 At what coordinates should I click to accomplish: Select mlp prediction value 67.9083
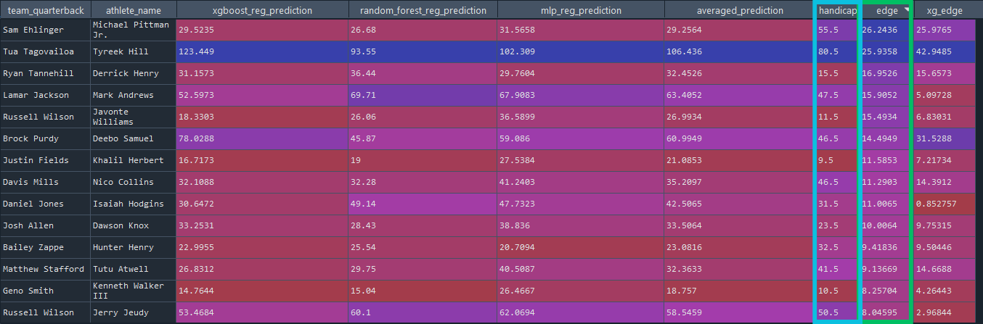(x=581, y=96)
